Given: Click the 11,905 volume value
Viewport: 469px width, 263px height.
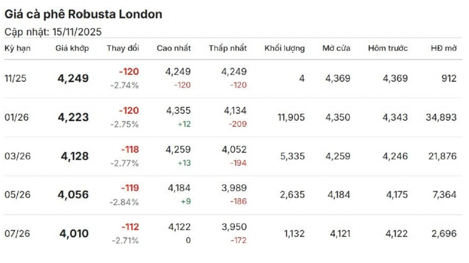Looking at the screenshot, I should [291, 117].
